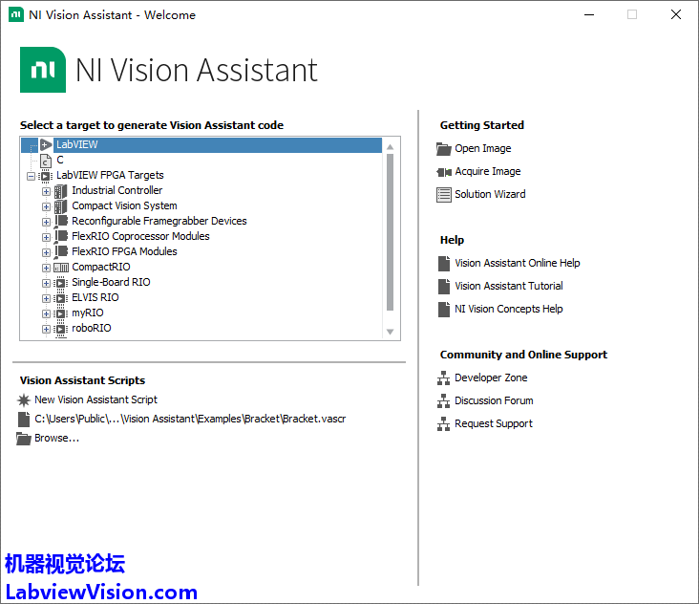The image size is (699, 604).
Task: Expand the myRIO tree node
Action: click(x=46, y=313)
